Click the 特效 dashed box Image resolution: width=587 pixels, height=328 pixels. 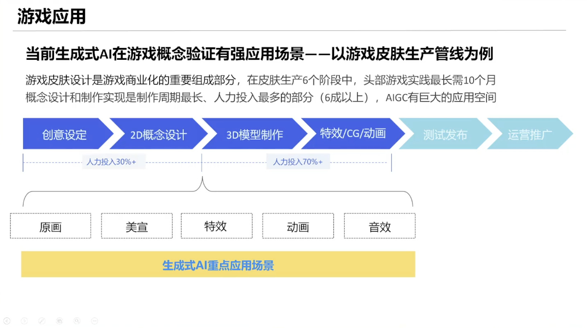click(216, 226)
